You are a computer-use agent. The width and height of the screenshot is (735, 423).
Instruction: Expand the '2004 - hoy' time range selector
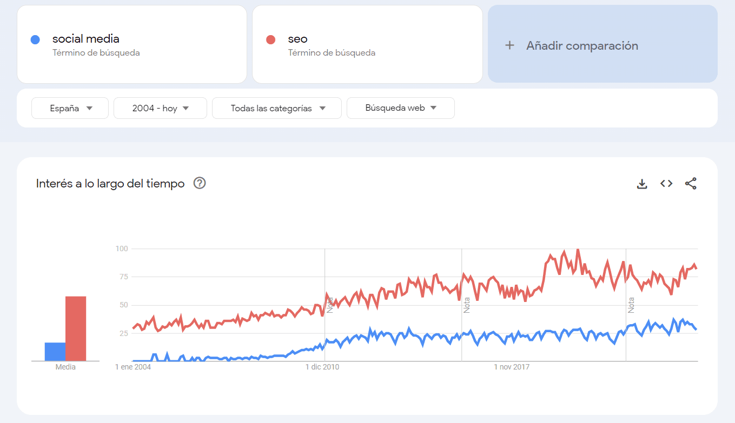point(160,108)
